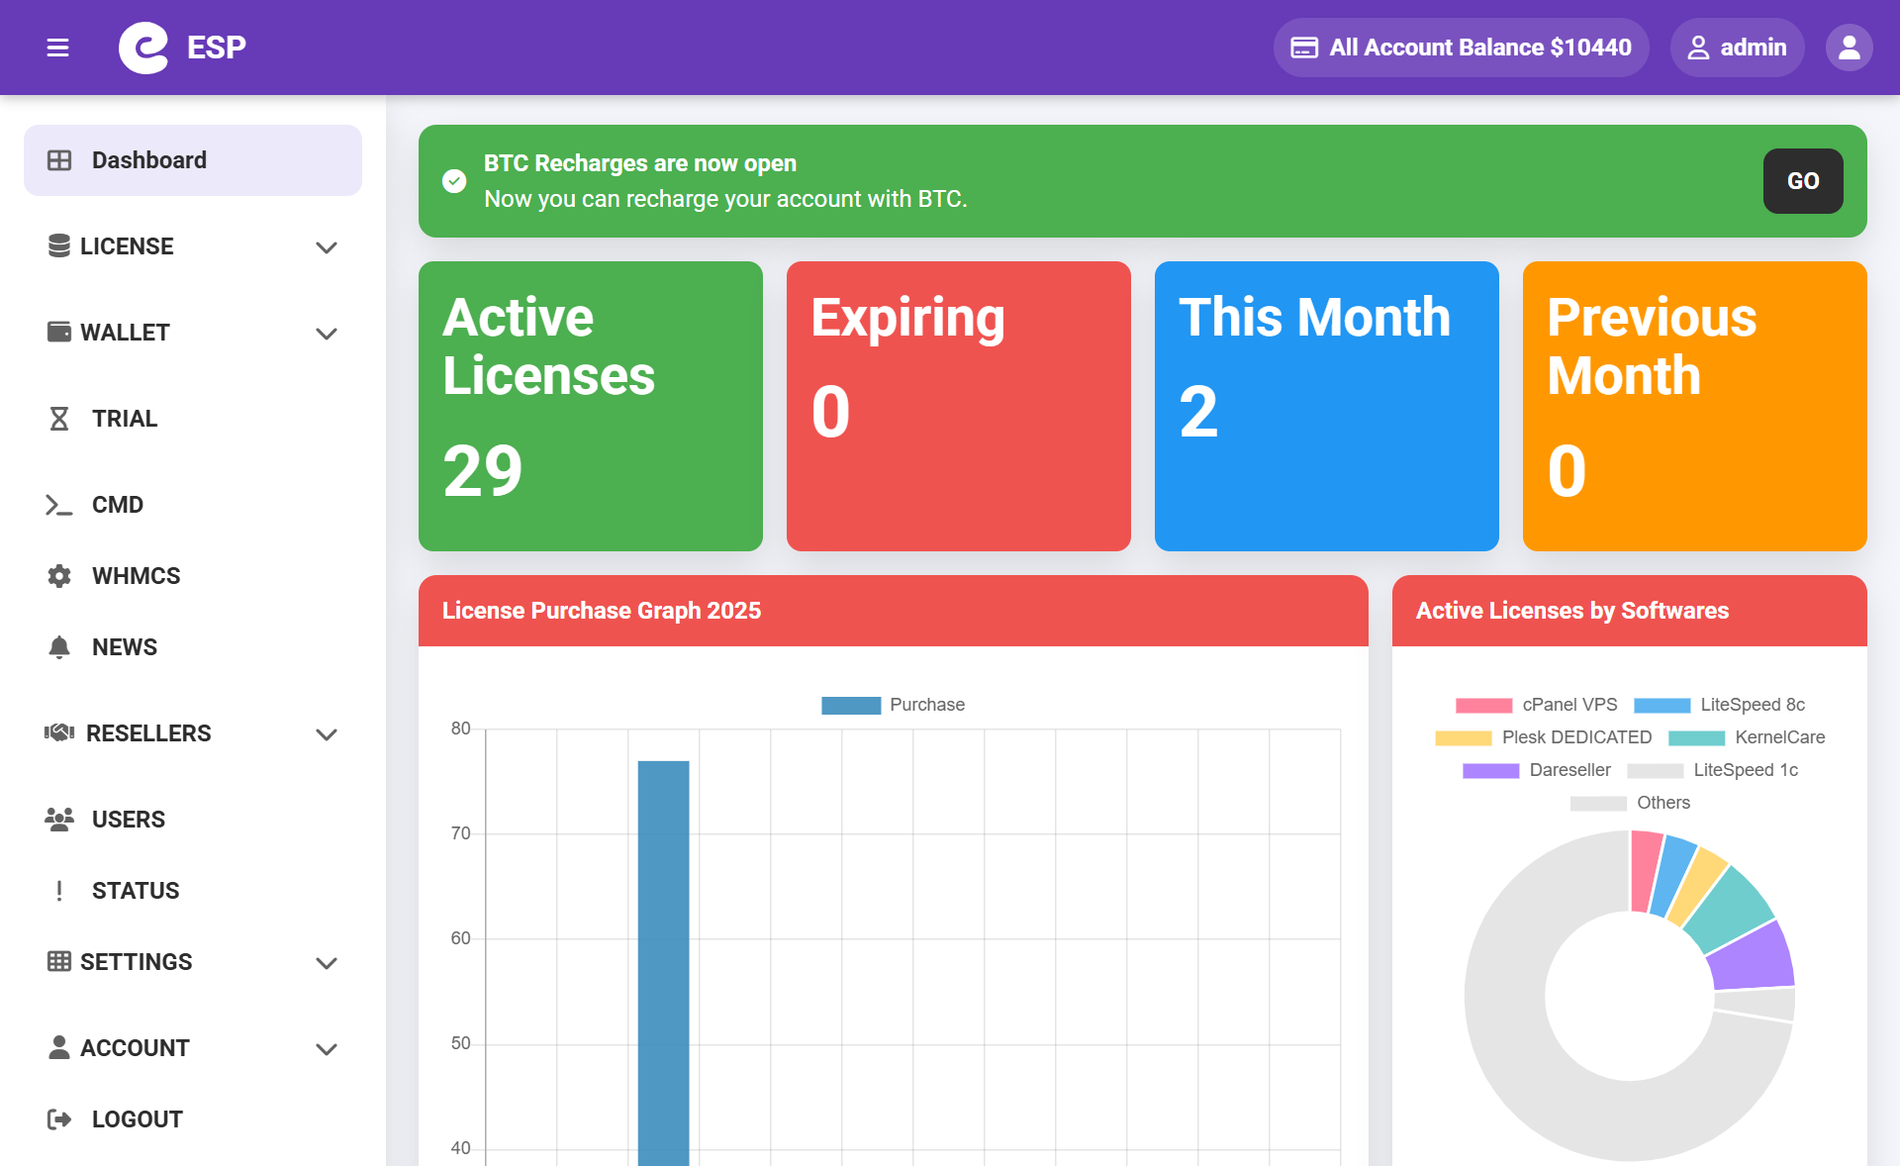Select the cPanel VPS legend swatch
This screenshot has width=1900, height=1166.
point(1484,705)
